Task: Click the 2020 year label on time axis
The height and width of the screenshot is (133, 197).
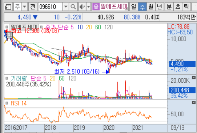Action: [x=109, y=128]
